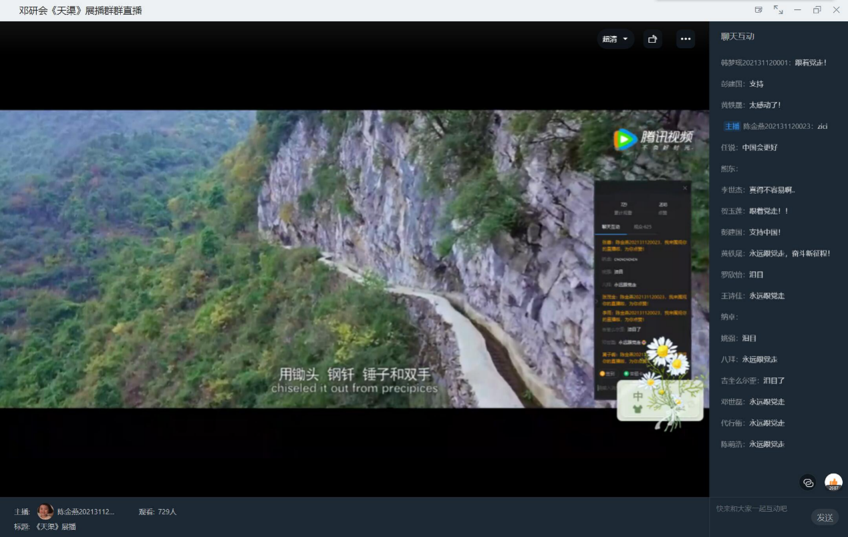848x537 pixels.
Task: Open the three-dot more options menu
Action: tap(685, 39)
